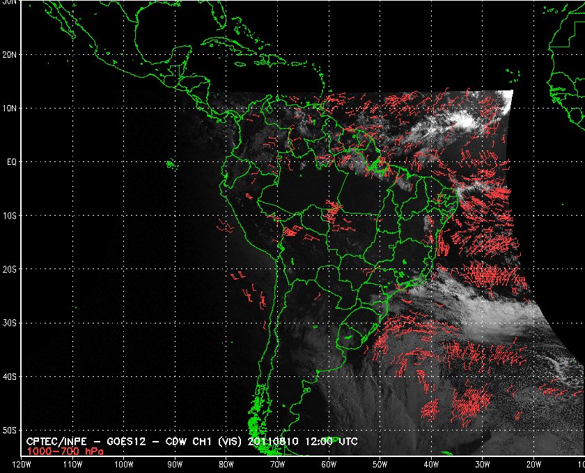The width and height of the screenshot is (585, 473).
Task: Click the 110W longitude label
Action: pos(72,465)
